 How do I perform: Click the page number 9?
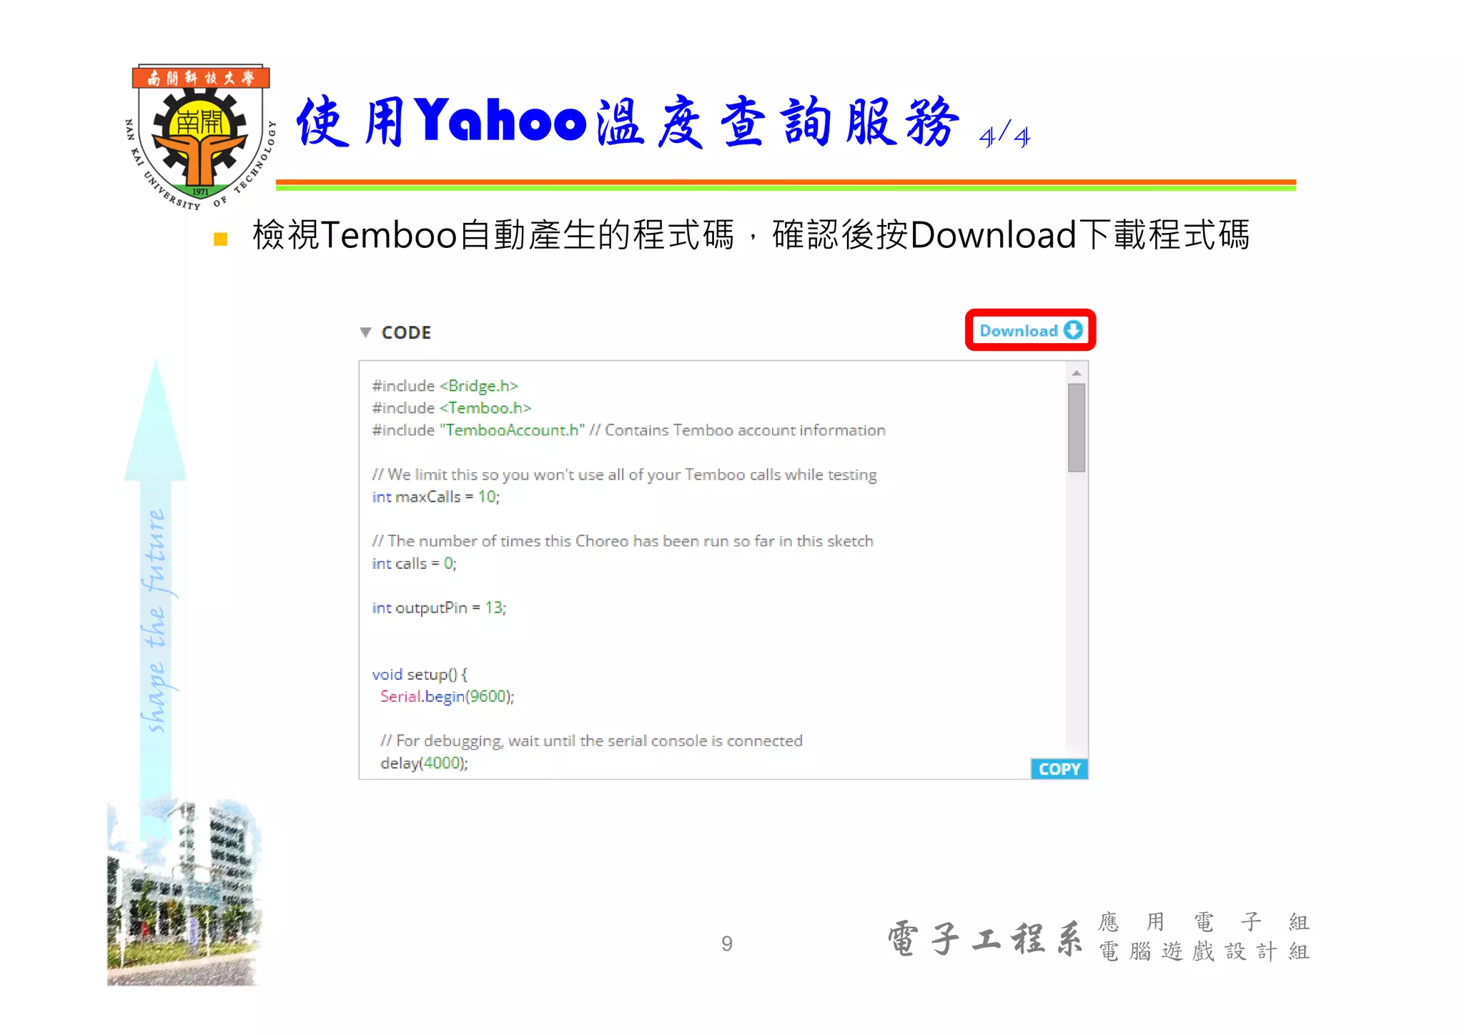[x=726, y=944]
